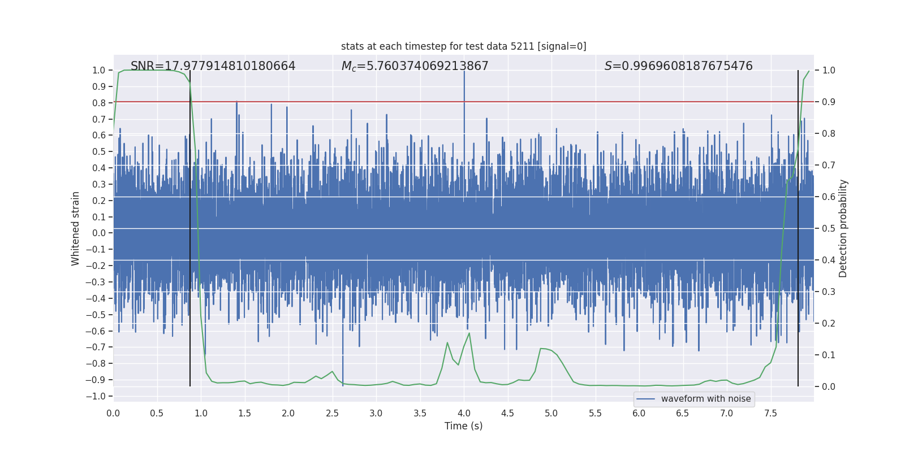Click the 'waveform with noise' legend label
The image size is (905, 452).
pos(705,399)
